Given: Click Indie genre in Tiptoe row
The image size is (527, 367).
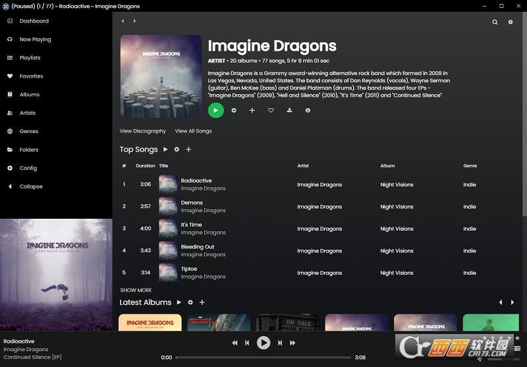Looking at the screenshot, I should [x=470, y=273].
